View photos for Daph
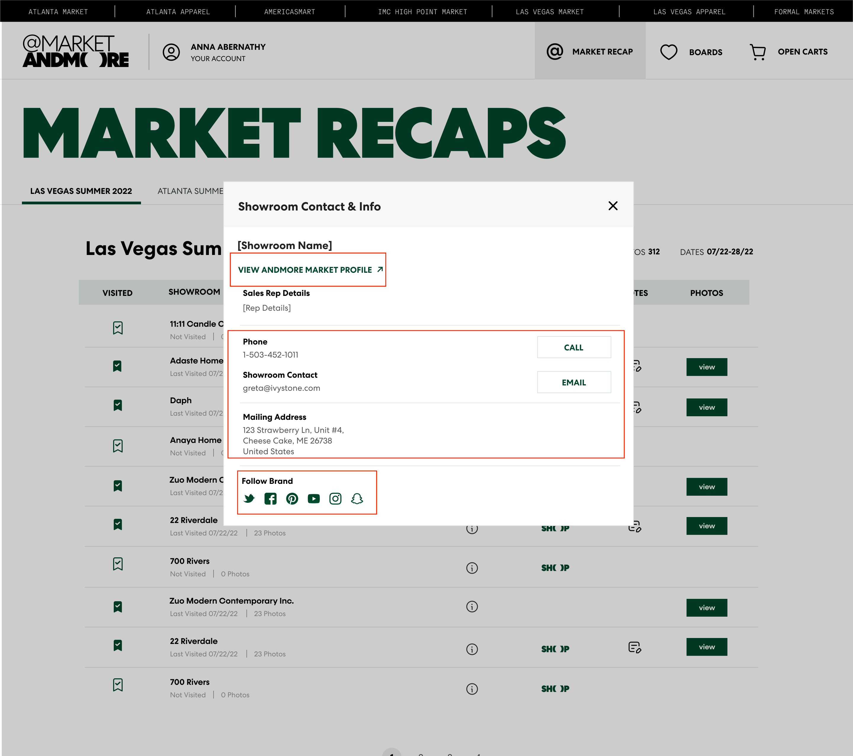853x756 pixels. pos(706,407)
